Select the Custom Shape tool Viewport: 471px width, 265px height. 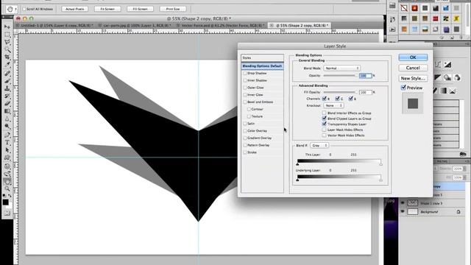point(7,158)
